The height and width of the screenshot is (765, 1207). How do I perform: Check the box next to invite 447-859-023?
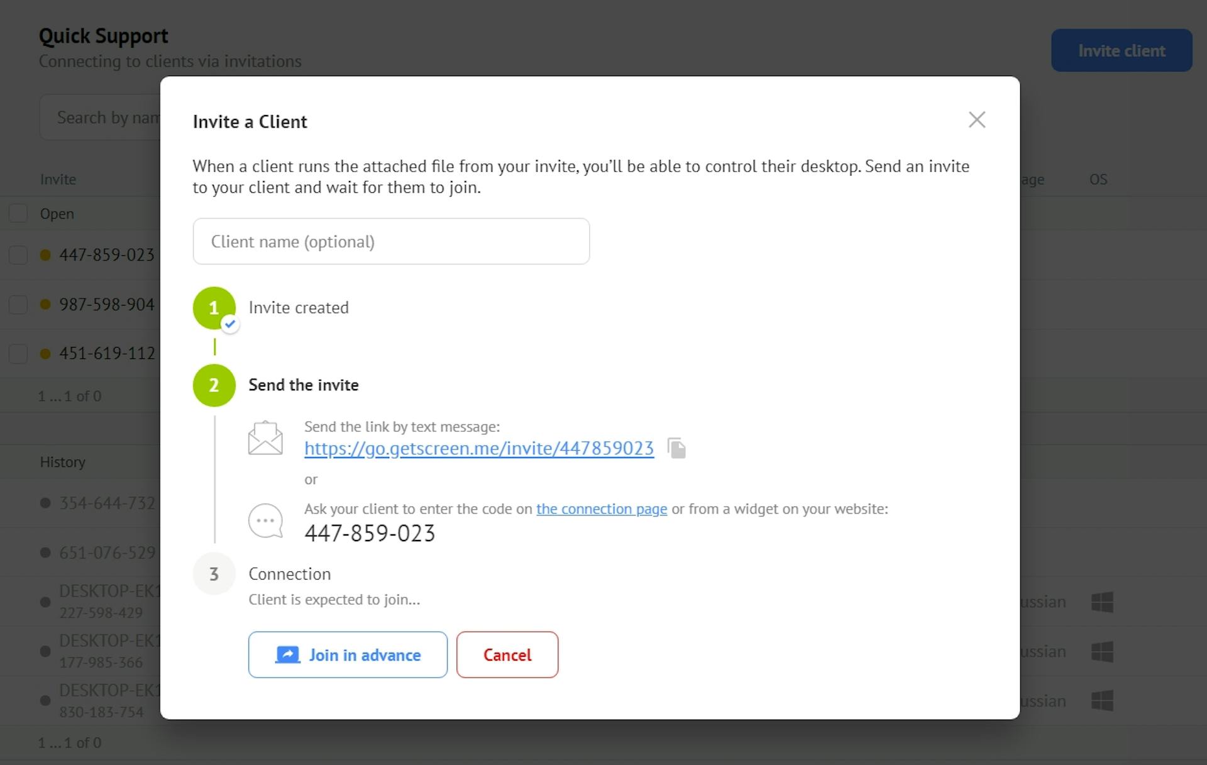(x=18, y=255)
